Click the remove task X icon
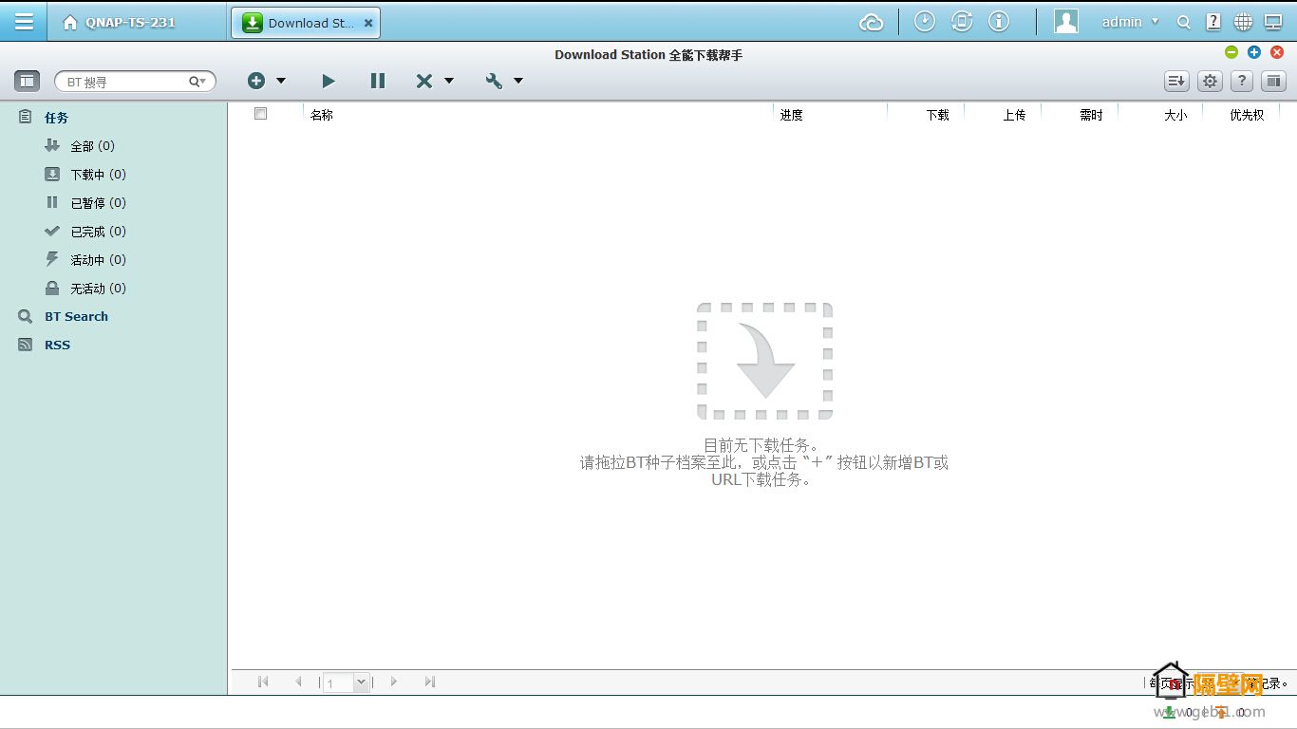The image size is (1297, 729). 424,82
